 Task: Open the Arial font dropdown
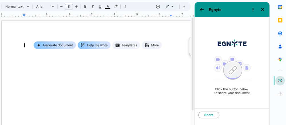tap(45, 7)
